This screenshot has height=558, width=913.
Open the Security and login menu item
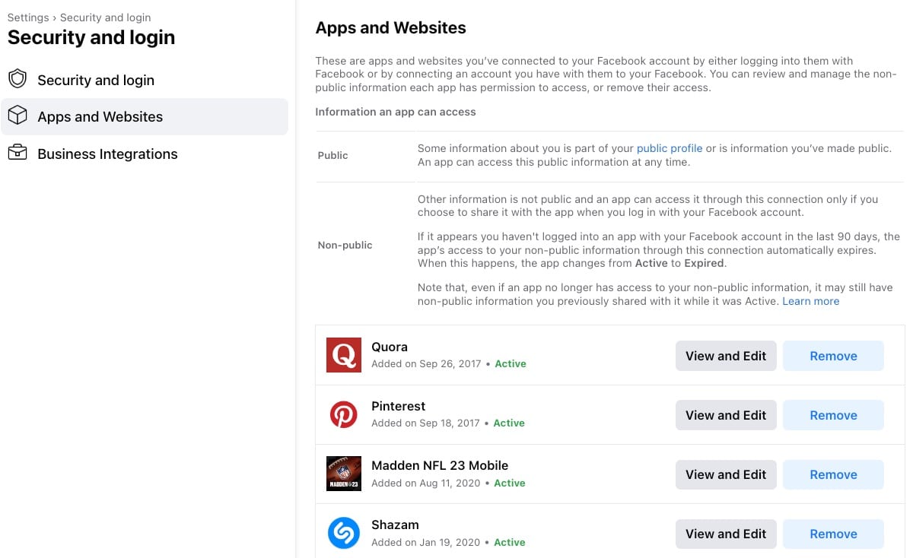[145, 80]
